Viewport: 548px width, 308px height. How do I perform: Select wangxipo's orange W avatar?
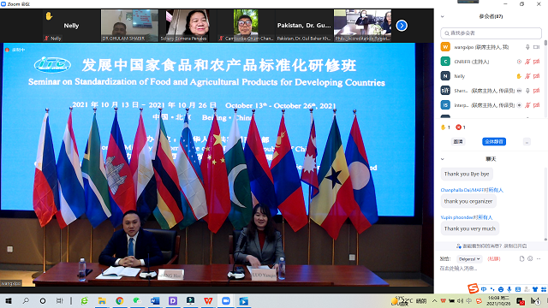[x=445, y=47]
